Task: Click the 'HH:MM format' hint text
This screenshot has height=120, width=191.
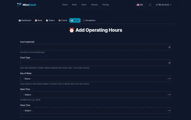Action: pyautogui.click(x=30, y=100)
